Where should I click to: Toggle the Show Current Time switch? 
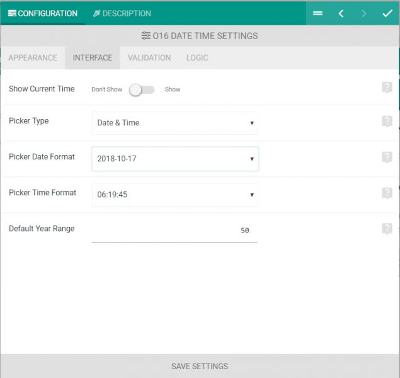[x=142, y=90]
